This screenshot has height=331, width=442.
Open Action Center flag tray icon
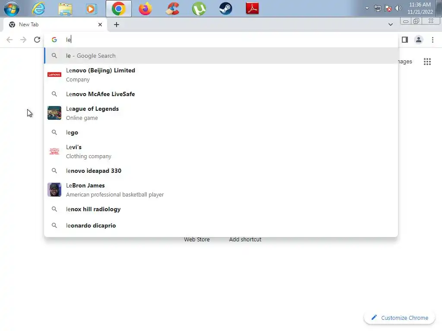pos(388,9)
